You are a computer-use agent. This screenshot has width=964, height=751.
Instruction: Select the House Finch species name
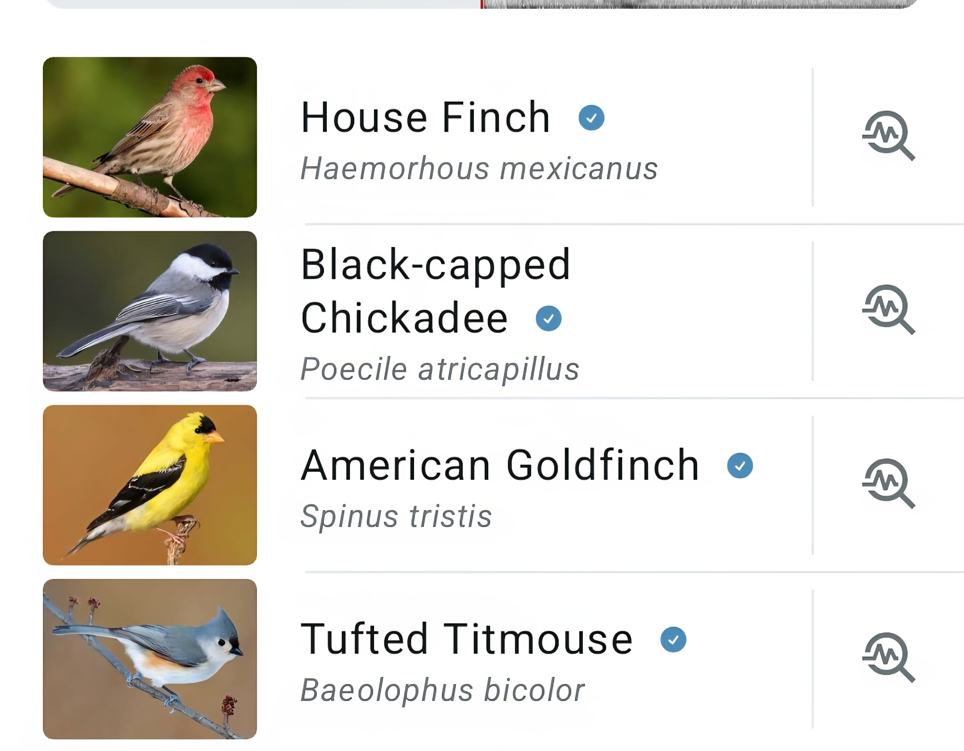tap(425, 118)
